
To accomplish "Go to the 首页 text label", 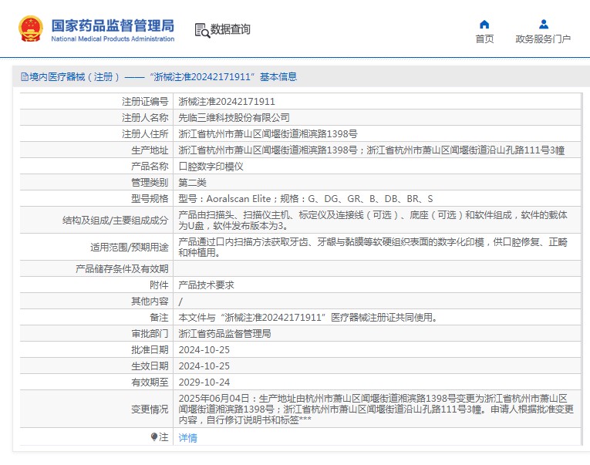I will (484, 39).
